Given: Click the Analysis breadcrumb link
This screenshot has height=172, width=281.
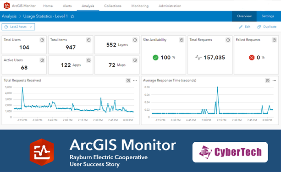Looking at the screenshot, I should coord(9,16).
